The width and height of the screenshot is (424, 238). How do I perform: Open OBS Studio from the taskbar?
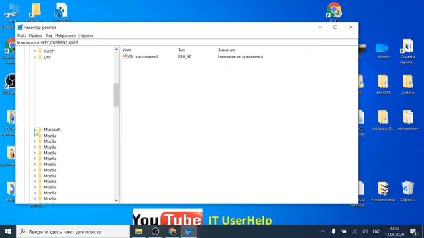click(x=156, y=231)
